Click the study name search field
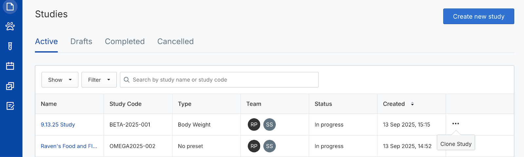Screen dimensions: 524x157 (223, 80)
